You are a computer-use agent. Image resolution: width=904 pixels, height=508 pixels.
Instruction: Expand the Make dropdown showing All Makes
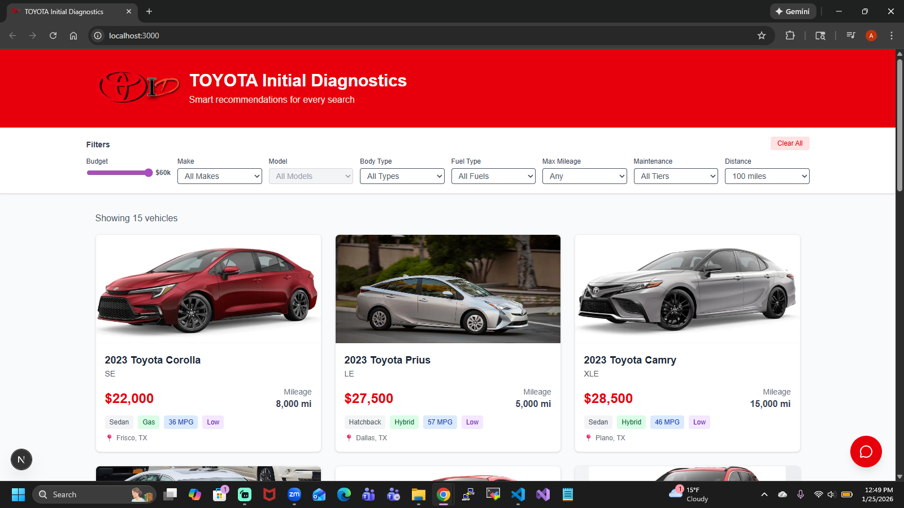220,176
